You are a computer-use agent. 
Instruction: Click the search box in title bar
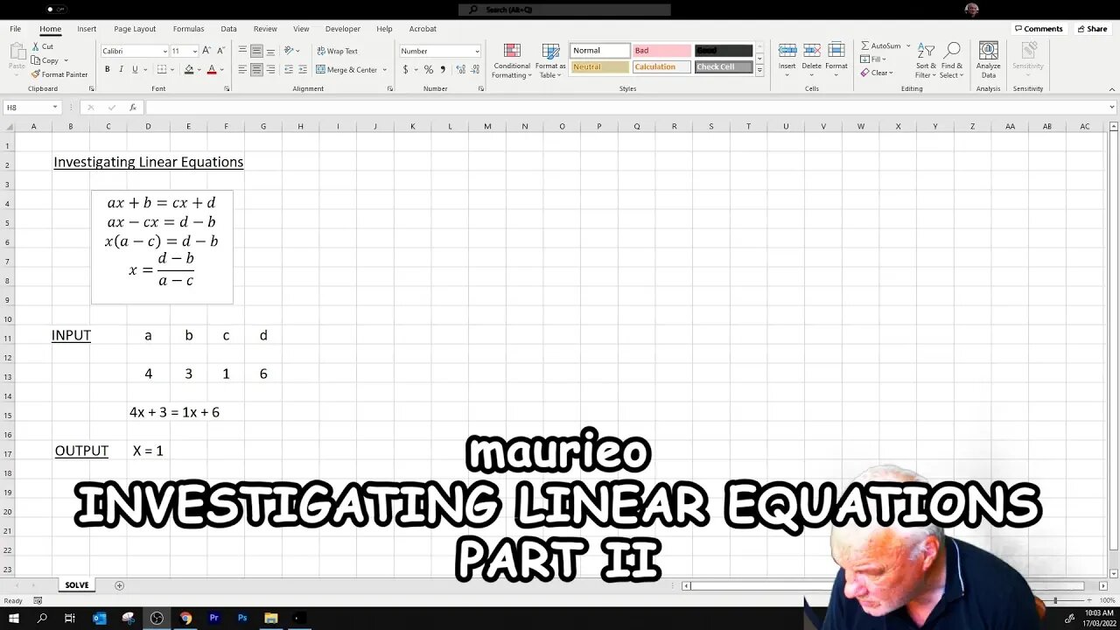[564, 10]
